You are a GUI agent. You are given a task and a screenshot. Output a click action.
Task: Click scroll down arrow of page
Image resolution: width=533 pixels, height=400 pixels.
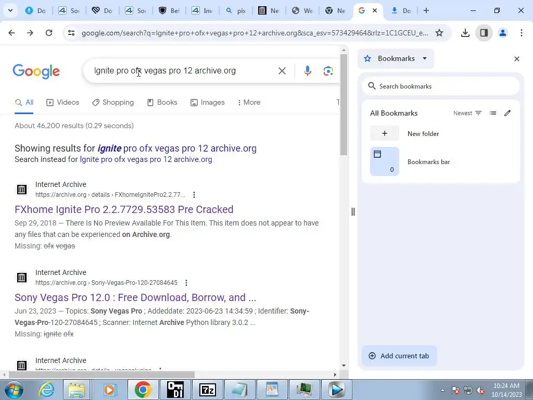pyautogui.click(x=344, y=366)
